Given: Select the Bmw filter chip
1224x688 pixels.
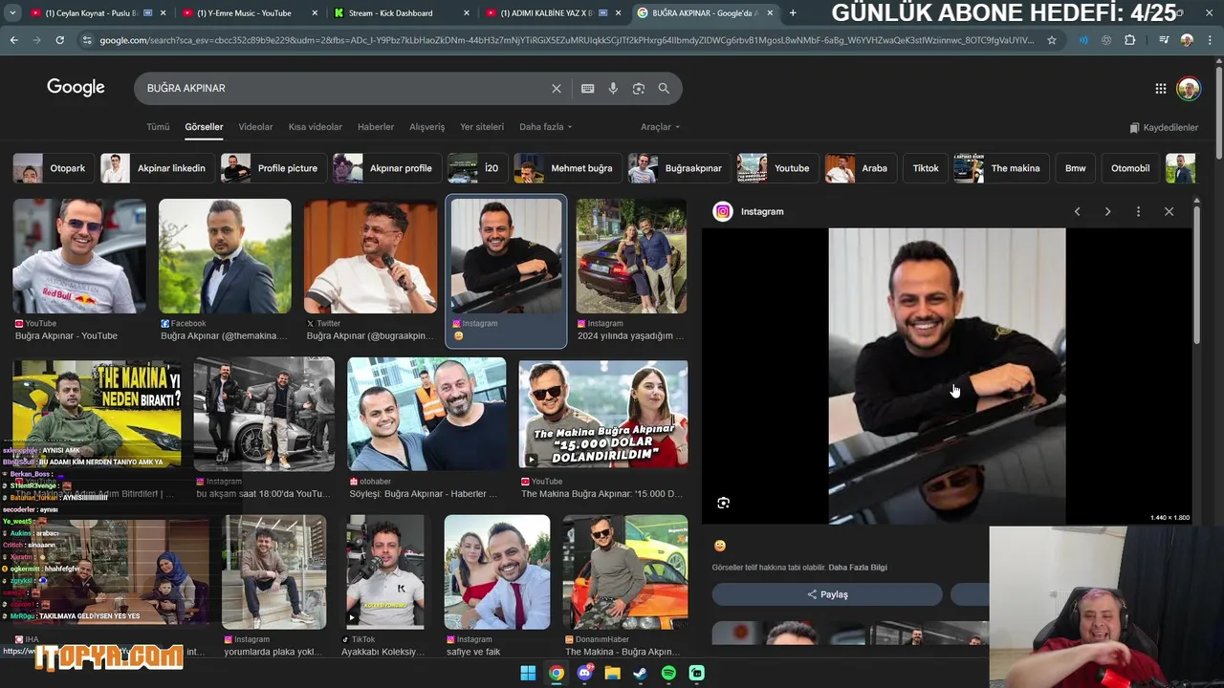Looking at the screenshot, I should [1076, 168].
